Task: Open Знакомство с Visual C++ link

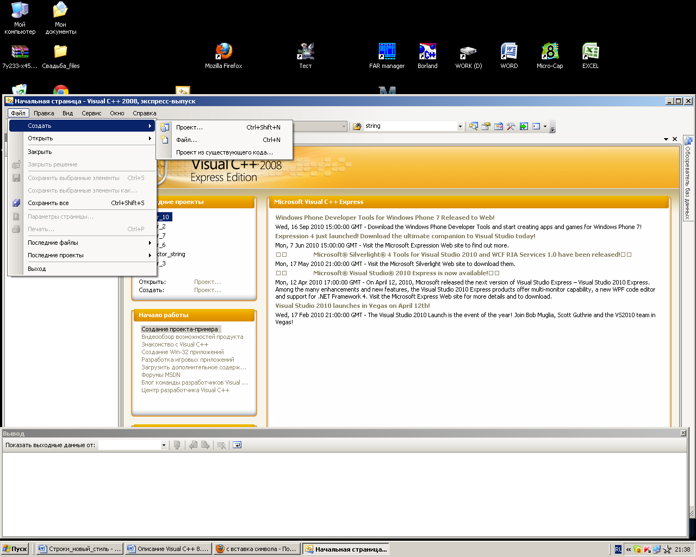Action: 175,344
